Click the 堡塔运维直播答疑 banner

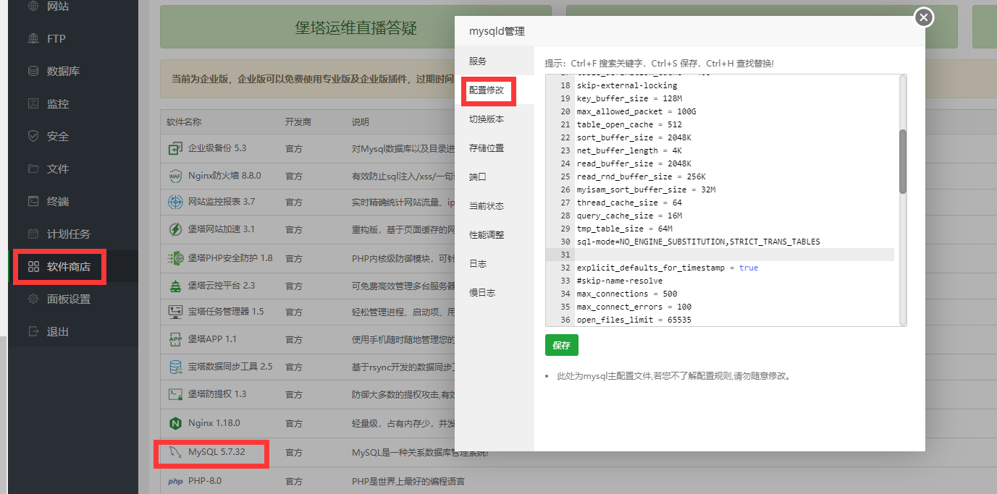(x=356, y=27)
